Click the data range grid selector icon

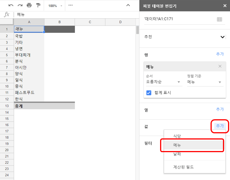[219, 19]
